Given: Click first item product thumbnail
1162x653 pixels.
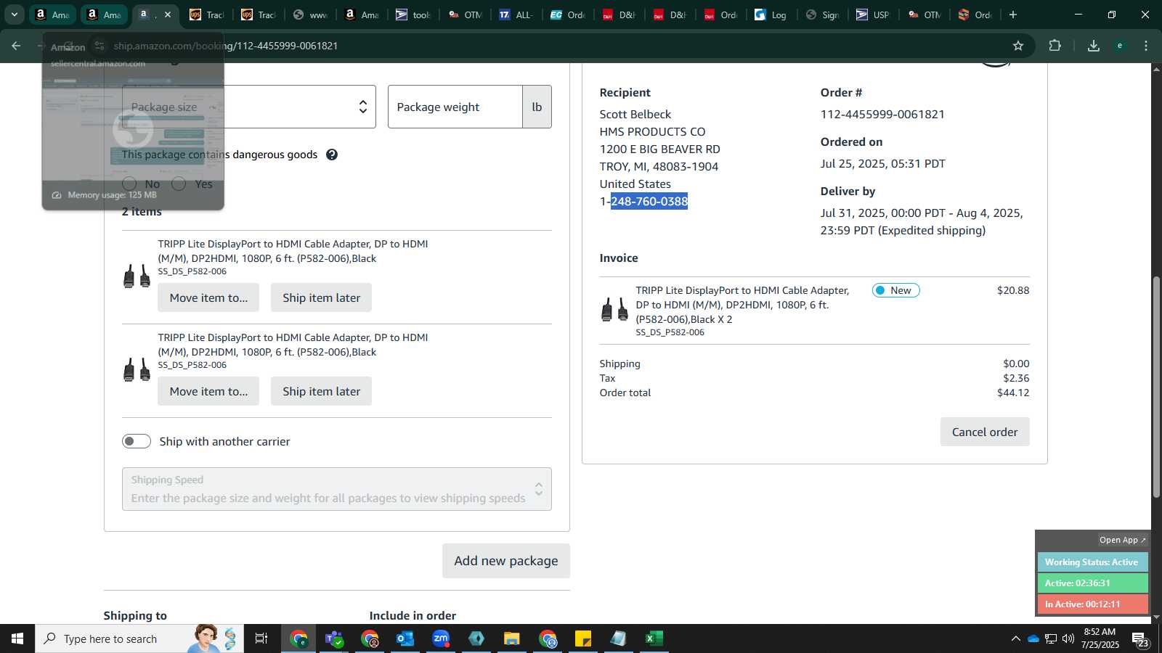Looking at the screenshot, I should click(x=137, y=276).
